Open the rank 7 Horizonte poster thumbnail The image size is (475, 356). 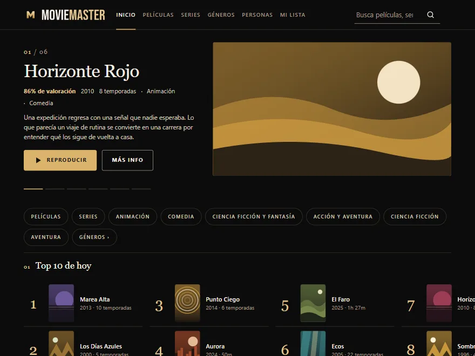point(439,303)
